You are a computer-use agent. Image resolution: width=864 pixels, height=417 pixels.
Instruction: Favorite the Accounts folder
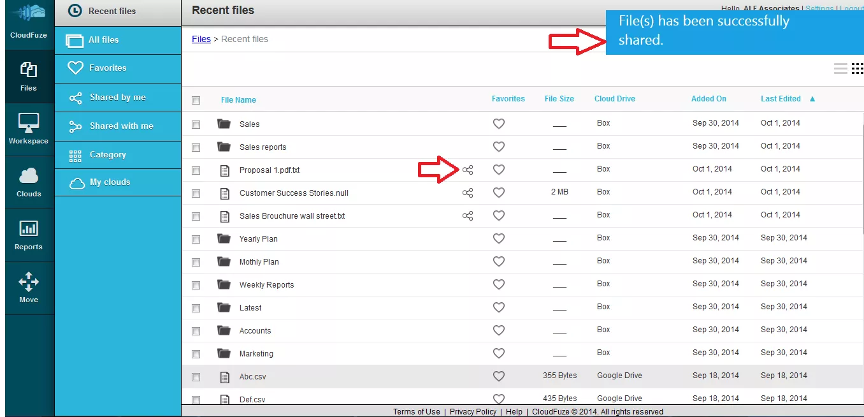(499, 330)
